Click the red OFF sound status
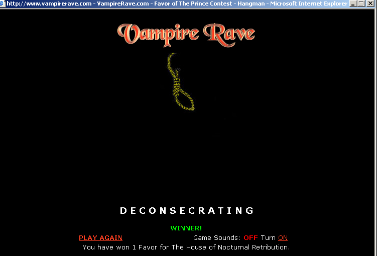Viewport: 377px width, 256px height. [250, 238]
